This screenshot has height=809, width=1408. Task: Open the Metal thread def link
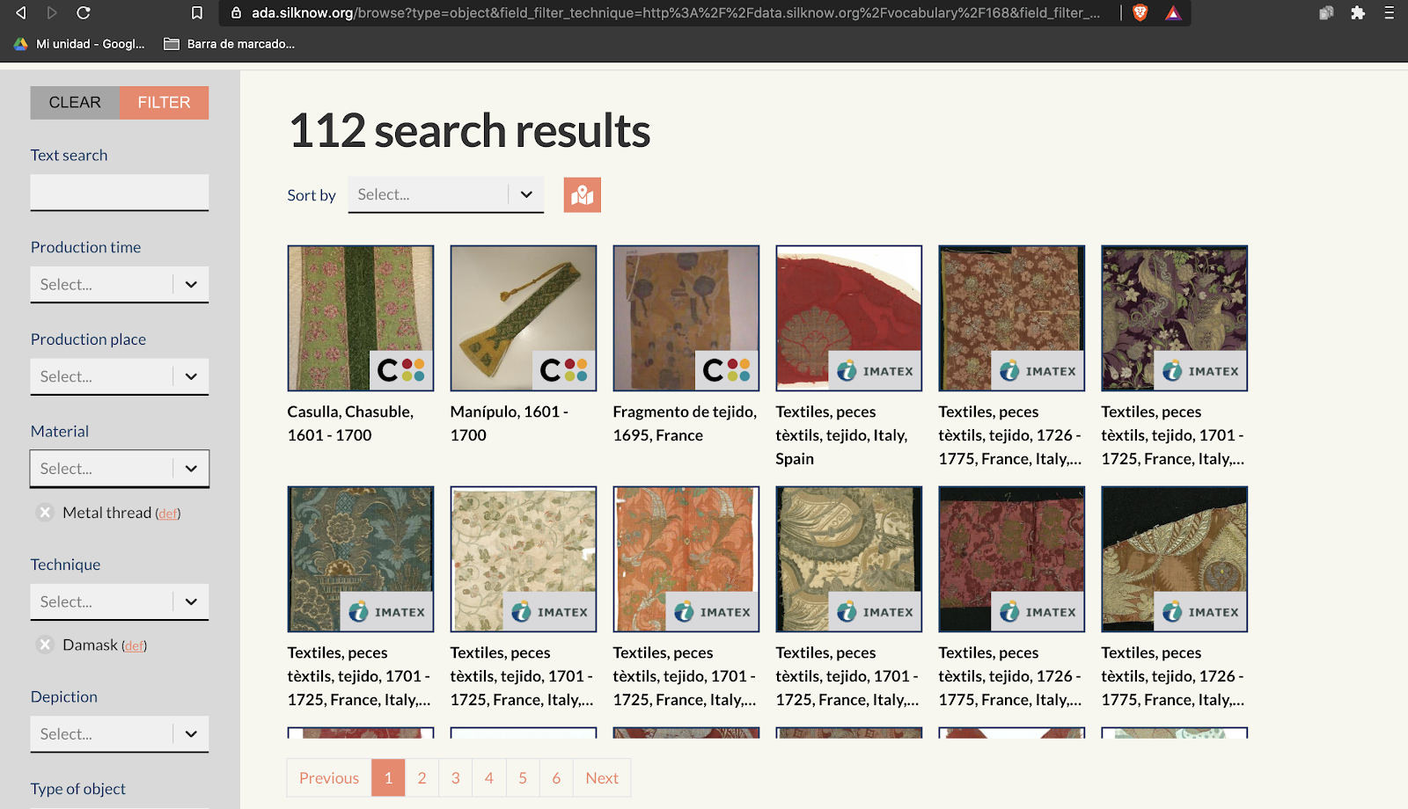(x=168, y=514)
